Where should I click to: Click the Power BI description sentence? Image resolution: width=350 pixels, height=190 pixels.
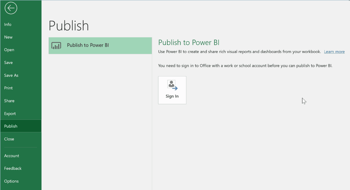pyautogui.click(x=239, y=52)
